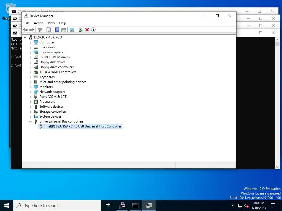The height and width of the screenshot is (211, 282).
Task: Expand the Display adapters category
Action: [30, 52]
